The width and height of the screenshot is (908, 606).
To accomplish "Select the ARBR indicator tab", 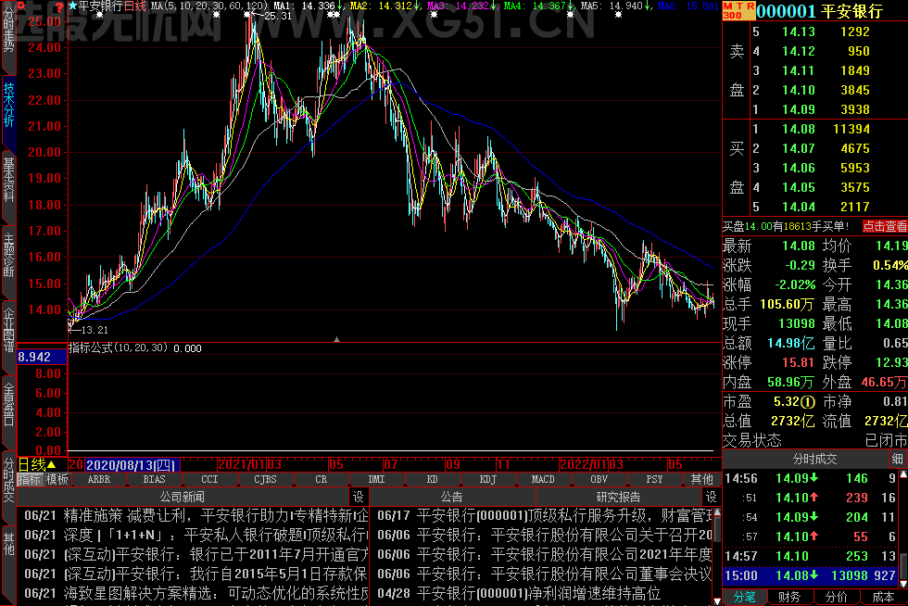I will tap(99, 479).
